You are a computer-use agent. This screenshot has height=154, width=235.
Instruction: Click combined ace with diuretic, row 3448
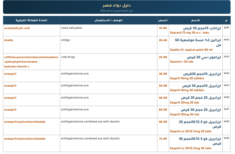coord(90,121)
